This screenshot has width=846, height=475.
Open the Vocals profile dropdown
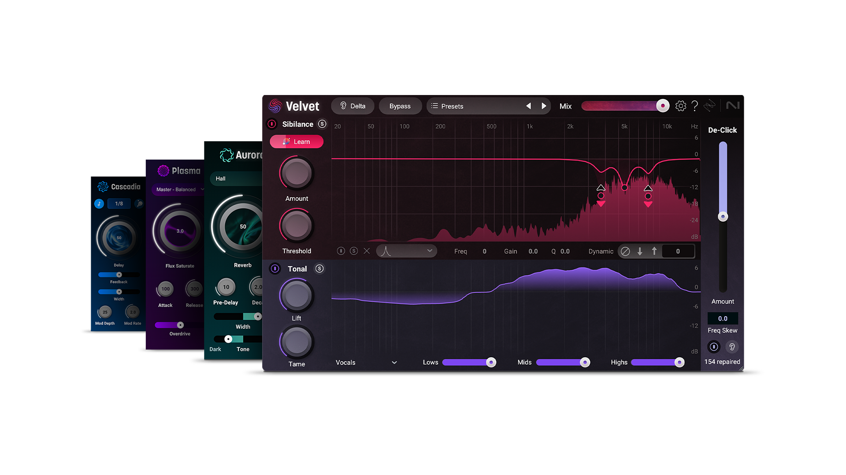[x=366, y=362]
